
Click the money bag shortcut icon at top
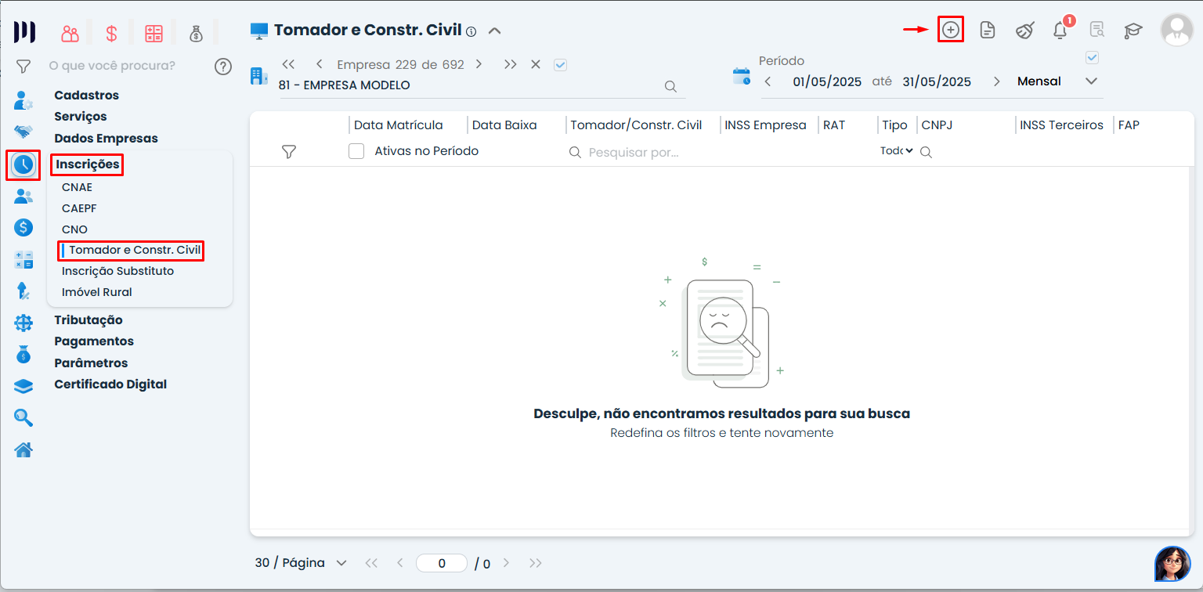pyautogui.click(x=195, y=33)
